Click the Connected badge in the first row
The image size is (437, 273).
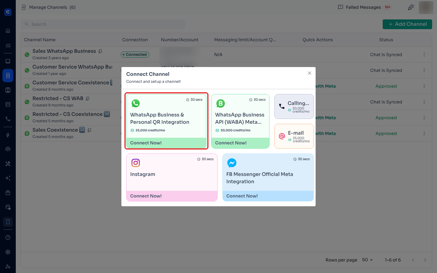pos(135,55)
